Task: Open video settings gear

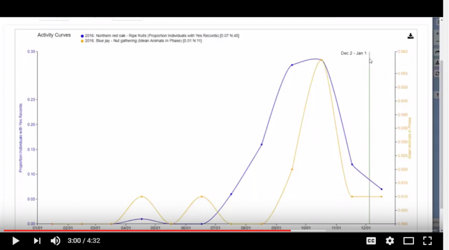Action: pos(390,241)
